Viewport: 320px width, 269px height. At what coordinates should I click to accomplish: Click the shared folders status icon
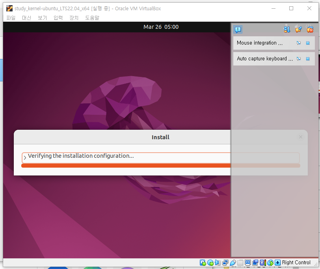(x=240, y=262)
